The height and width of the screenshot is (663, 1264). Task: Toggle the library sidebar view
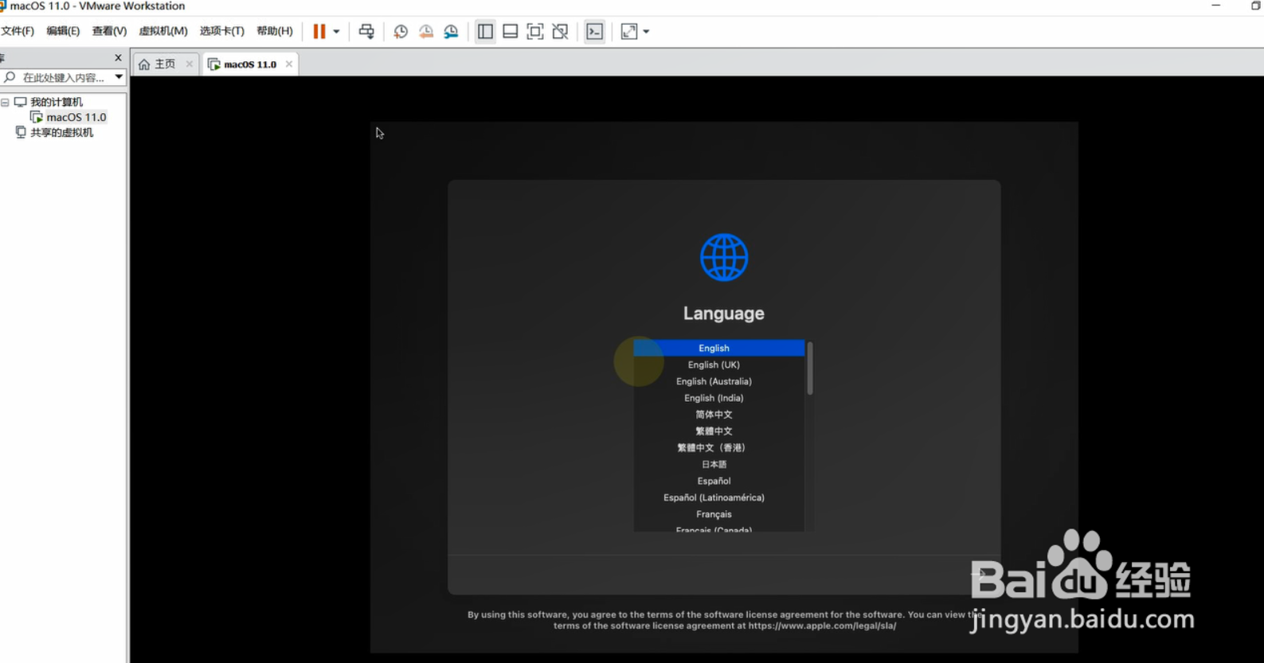(x=485, y=31)
